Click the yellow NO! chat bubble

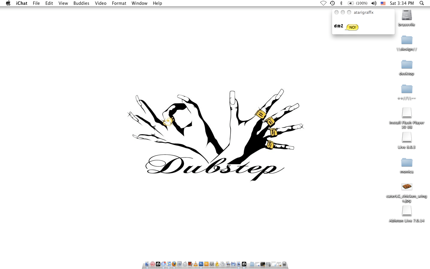point(352,27)
